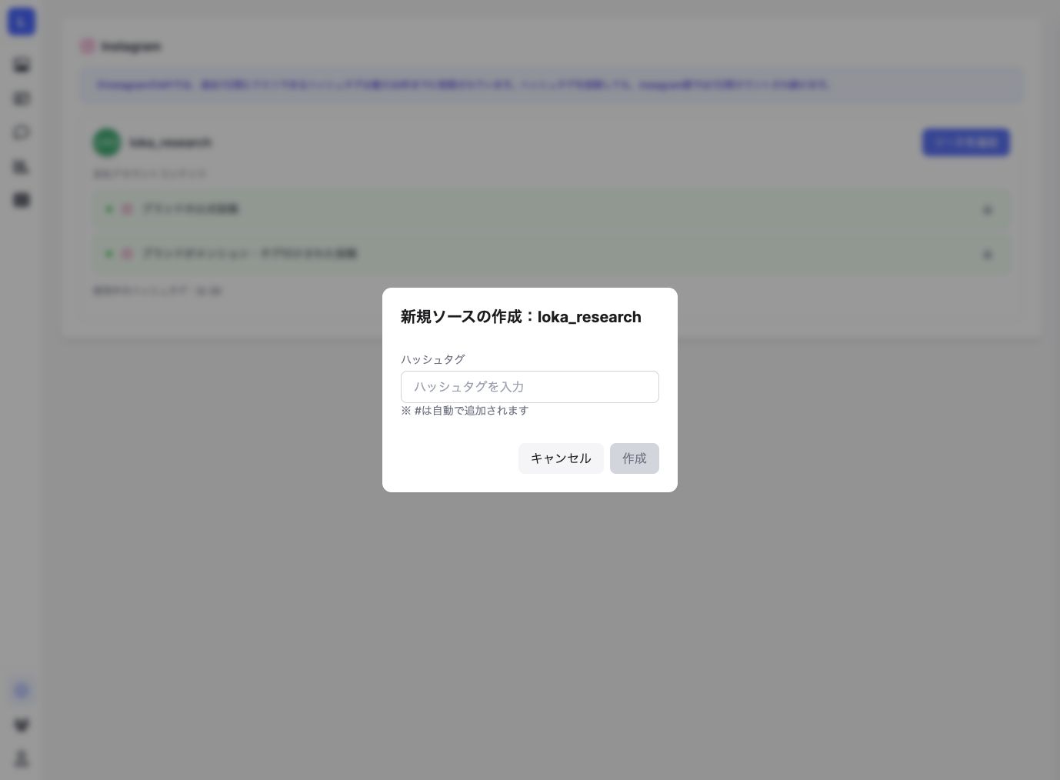Focus the ハッシュタグを入力 input field

pos(529,387)
